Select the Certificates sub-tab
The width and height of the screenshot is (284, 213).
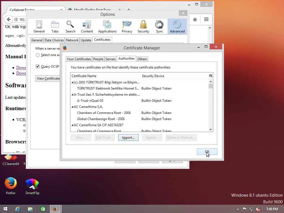(x=102, y=40)
